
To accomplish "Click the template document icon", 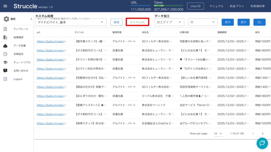I will [x=5, y=29].
